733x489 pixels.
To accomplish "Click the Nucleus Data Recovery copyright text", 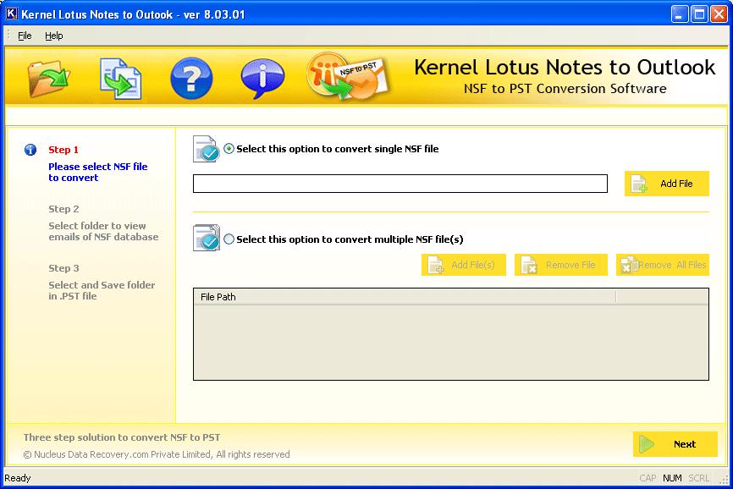I will [x=157, y=454].
